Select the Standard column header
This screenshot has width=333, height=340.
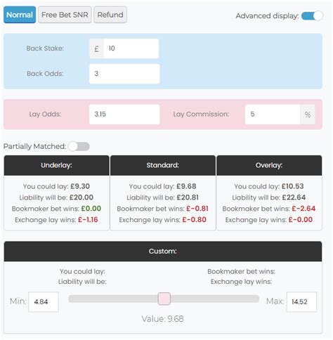[163, 165]
